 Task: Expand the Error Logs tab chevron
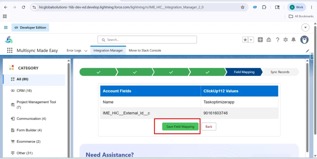tap(86, 51)
